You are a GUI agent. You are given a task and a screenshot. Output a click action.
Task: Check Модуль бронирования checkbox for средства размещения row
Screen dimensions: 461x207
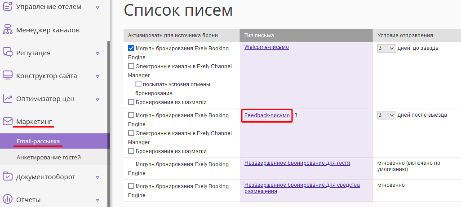(x=131, y=186)
